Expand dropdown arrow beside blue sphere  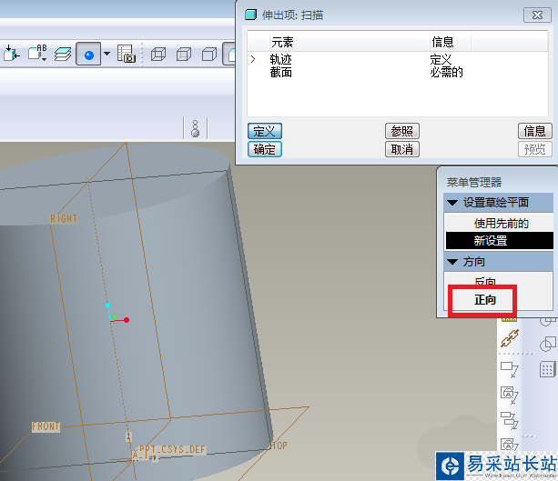coord(107,54)
